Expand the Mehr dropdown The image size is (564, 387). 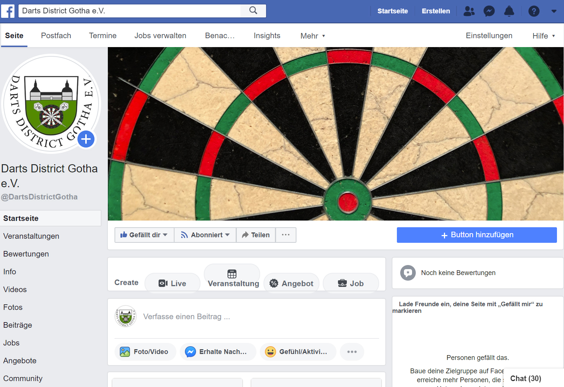point(313,36)
